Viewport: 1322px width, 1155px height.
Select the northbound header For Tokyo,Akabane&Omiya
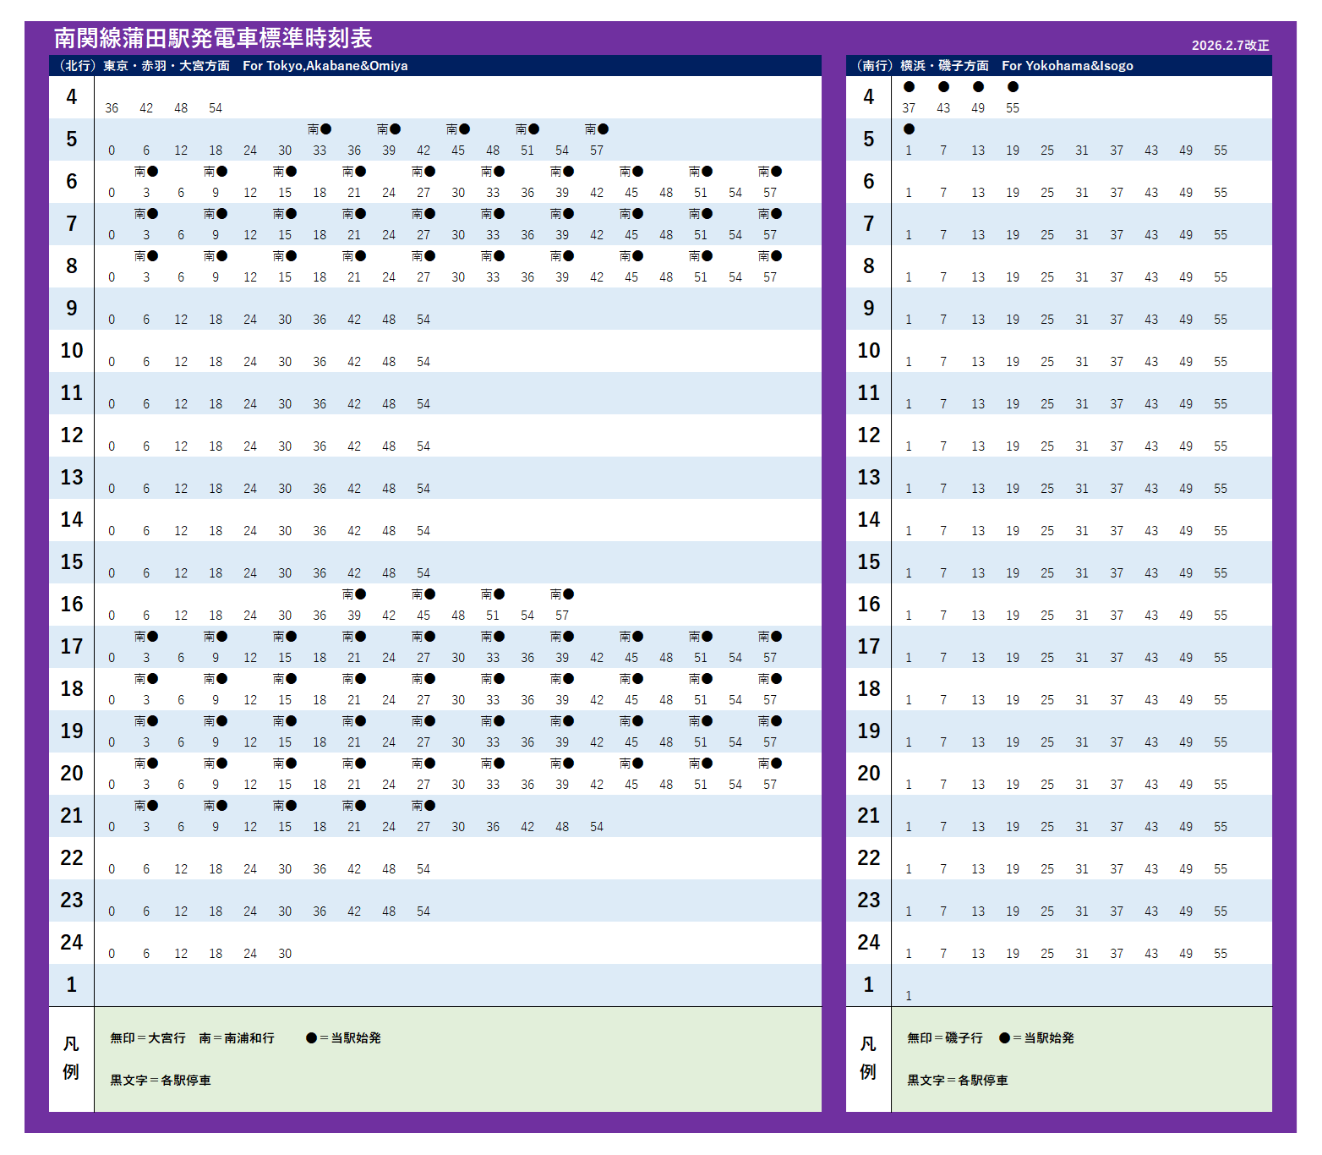(x=325, y=66)
